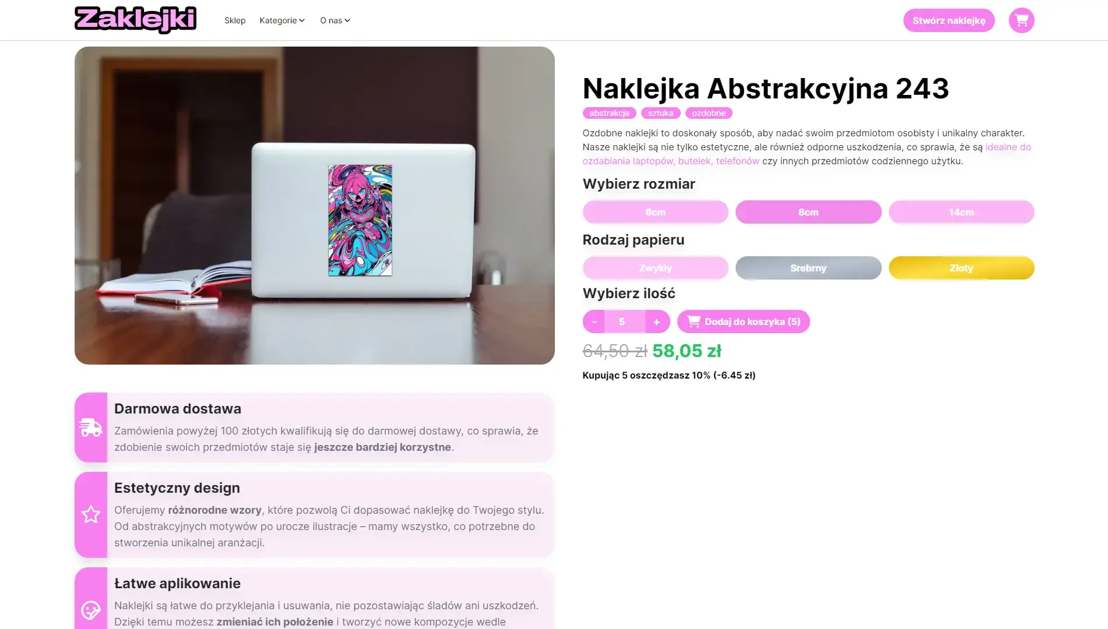Decrease quantity with the minus button
The height and width of the screenshot is (629, 1108).
pyautogui.click(x=594, y=321)
